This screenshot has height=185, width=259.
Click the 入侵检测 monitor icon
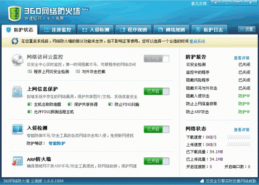pos(17,129)
